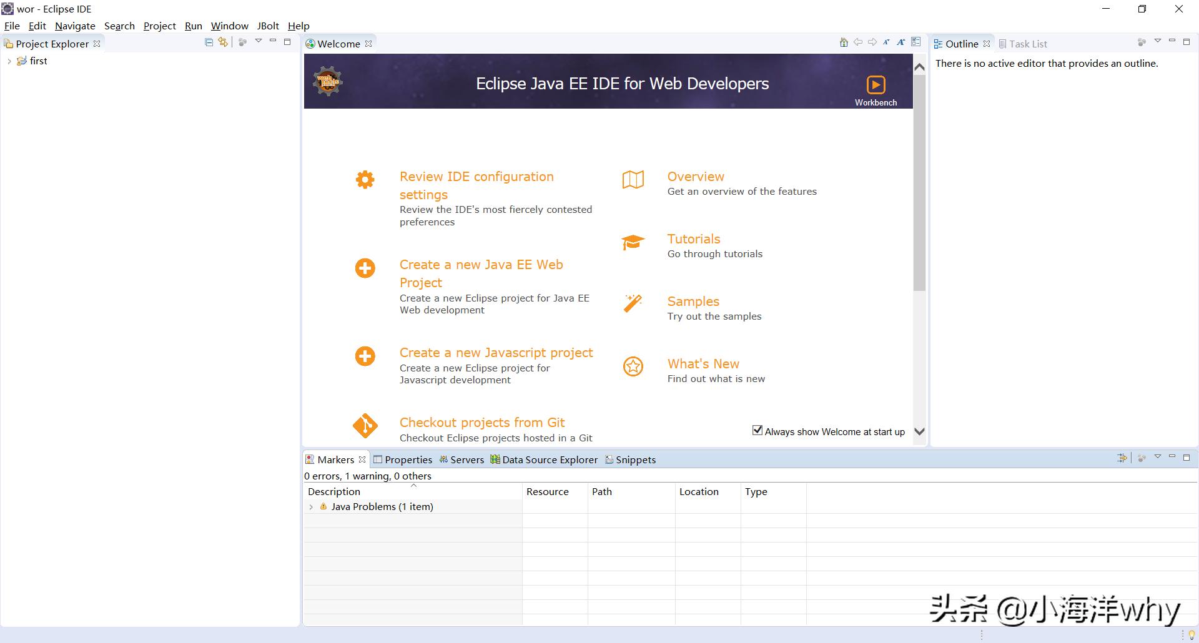
Task: Open Checkout projects from Git
Action: pos(481,423)
